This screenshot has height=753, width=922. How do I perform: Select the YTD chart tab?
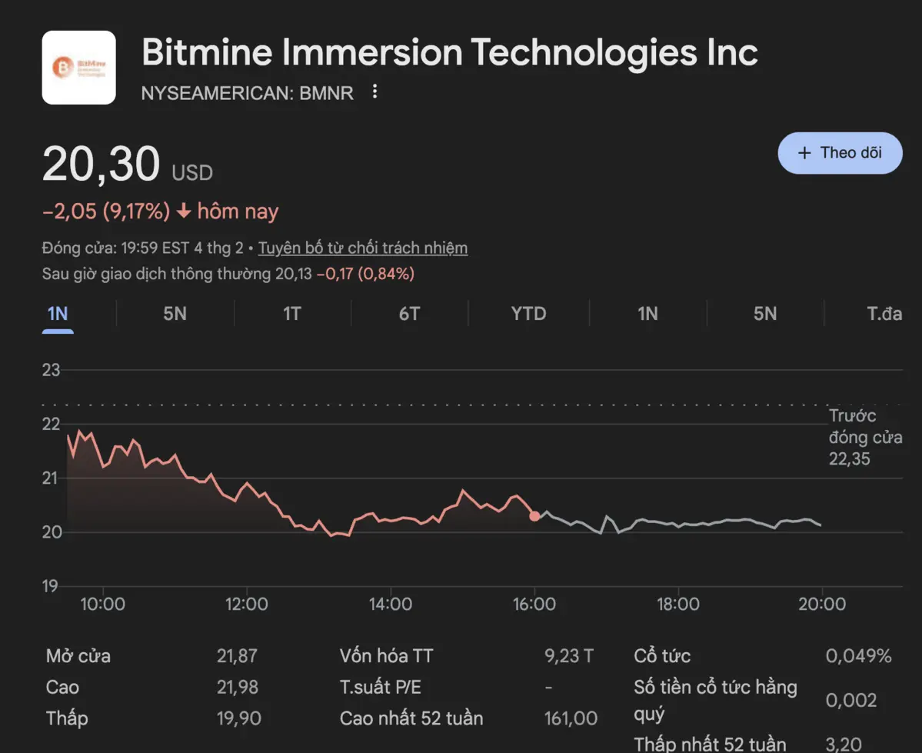pos(528,314)
